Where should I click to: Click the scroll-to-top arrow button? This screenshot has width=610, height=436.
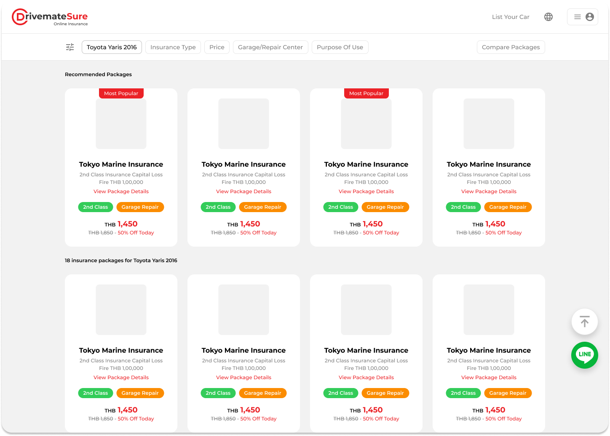(585, 322)
